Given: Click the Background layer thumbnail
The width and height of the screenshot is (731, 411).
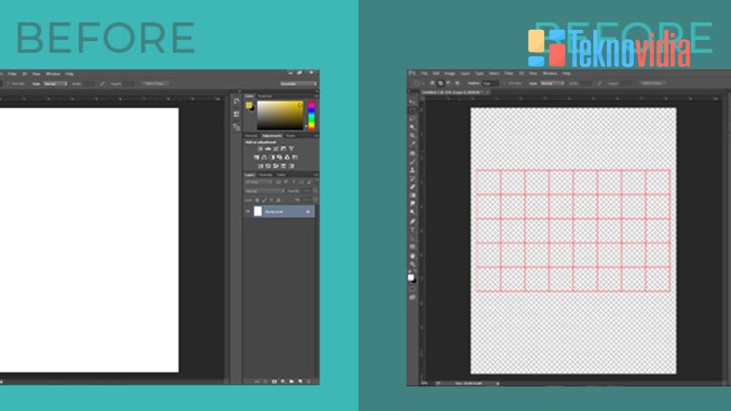Looking at the screenshot, I should coord(258,211).
